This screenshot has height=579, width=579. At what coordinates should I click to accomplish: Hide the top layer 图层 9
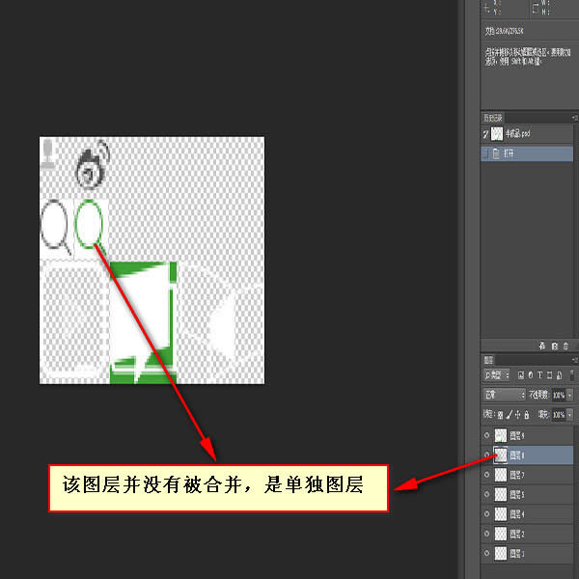pyautogui.click(x=486, y=435)
